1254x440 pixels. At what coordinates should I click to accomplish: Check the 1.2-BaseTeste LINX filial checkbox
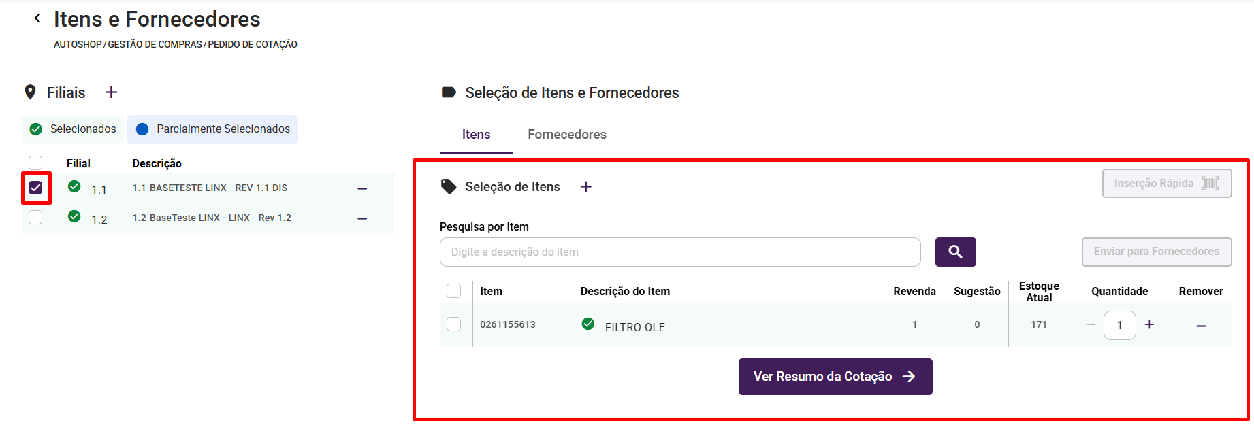[x=35, y=217]
